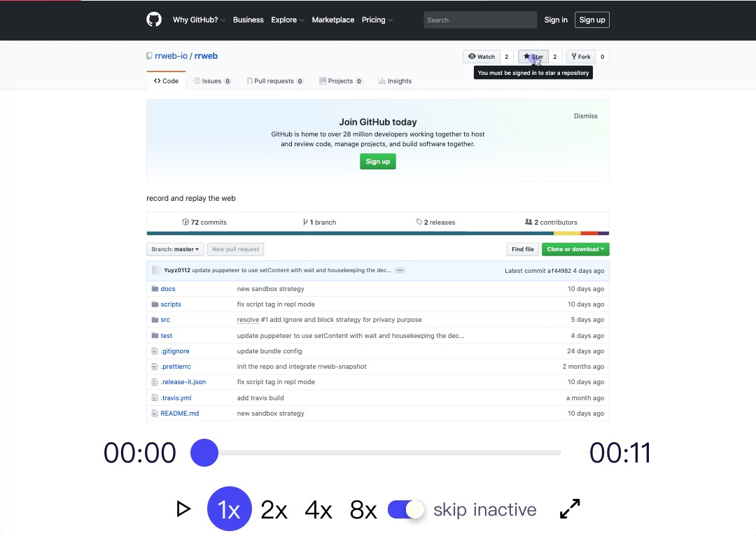Switch to the Insights tab

point(395,81)
